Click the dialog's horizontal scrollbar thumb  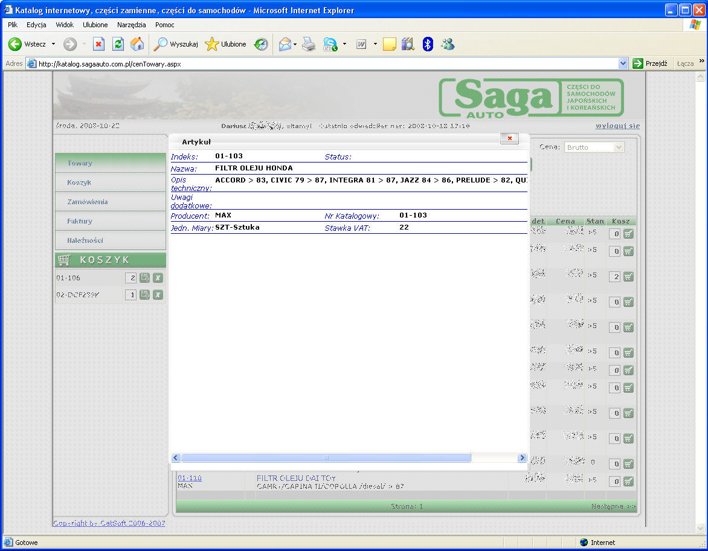point(326,458)
